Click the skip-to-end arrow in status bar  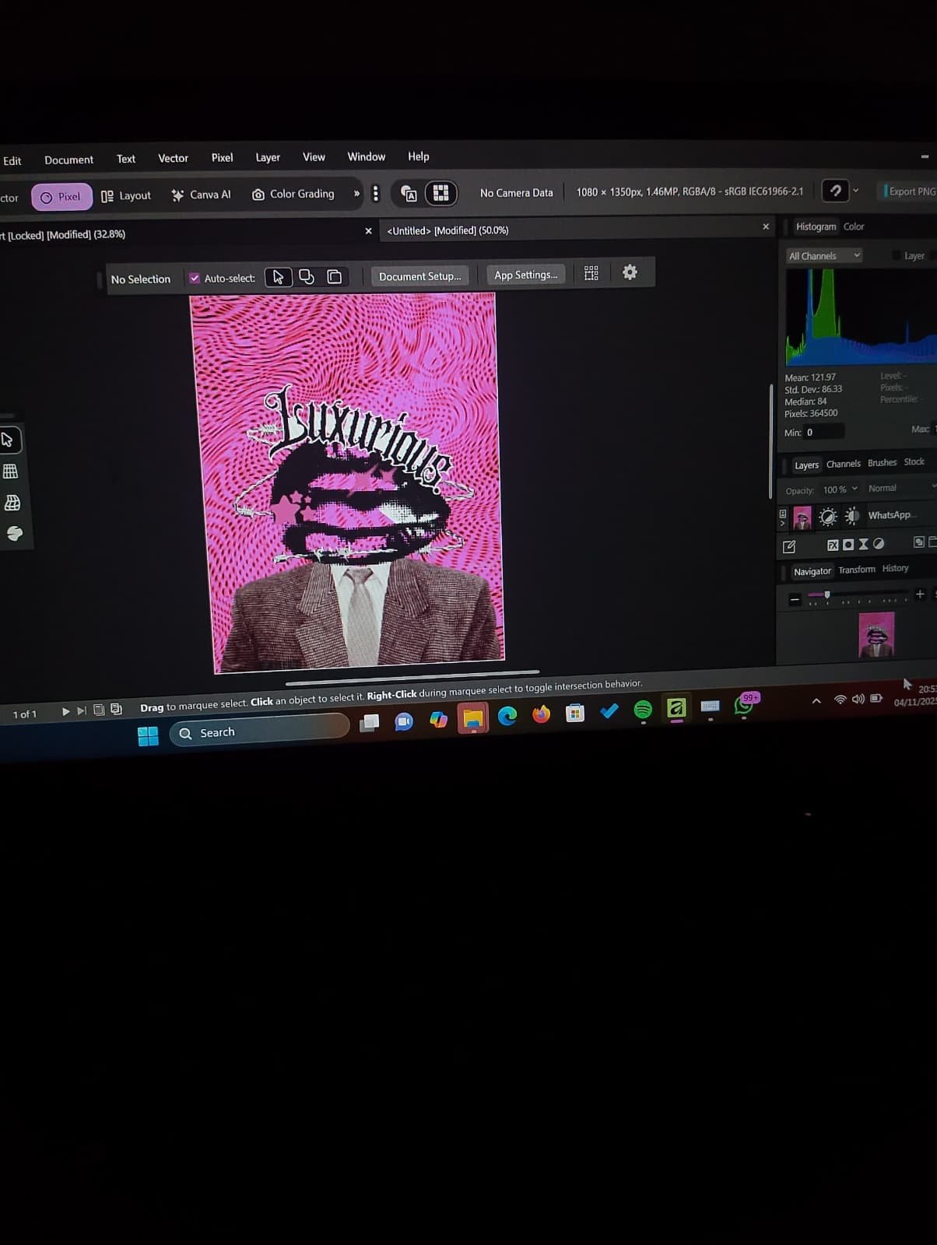tap(81, 710)
